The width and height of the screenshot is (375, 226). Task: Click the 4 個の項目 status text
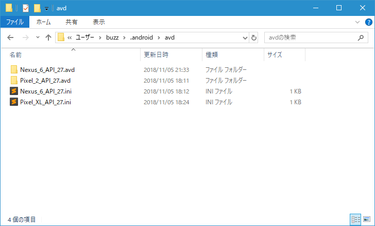tap(22, 219)
